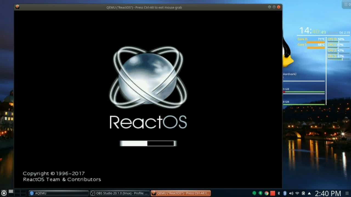Switch to the OBS Studio taskbar window
This screenshot has height=197, width=351.
coord(120,193)
